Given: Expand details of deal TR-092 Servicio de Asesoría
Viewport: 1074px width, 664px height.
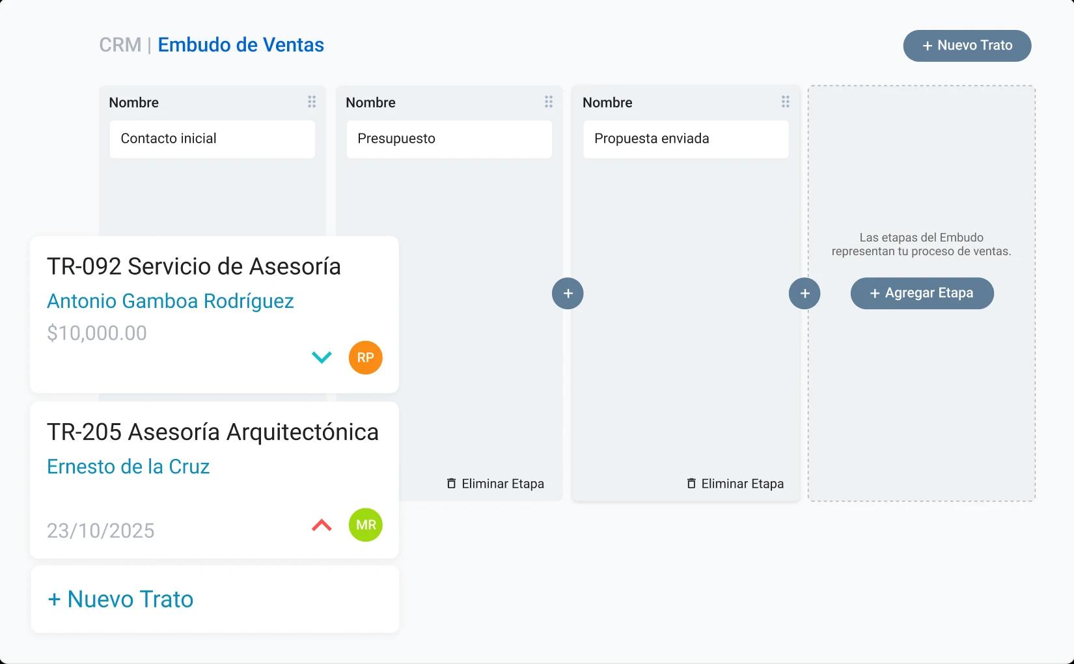Looking at the screenshot, I should point(320,357).
